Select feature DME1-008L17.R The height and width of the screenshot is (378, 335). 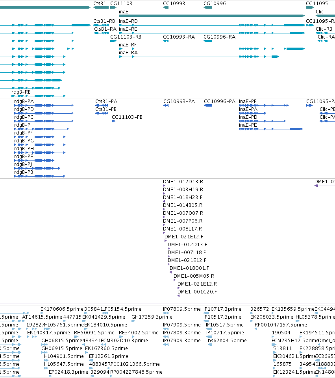tap(164, 233)
